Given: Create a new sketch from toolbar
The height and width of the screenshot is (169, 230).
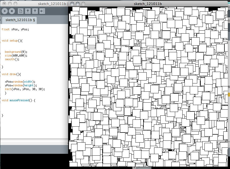Looking at the screenshot, I should [x=20, y=11].
